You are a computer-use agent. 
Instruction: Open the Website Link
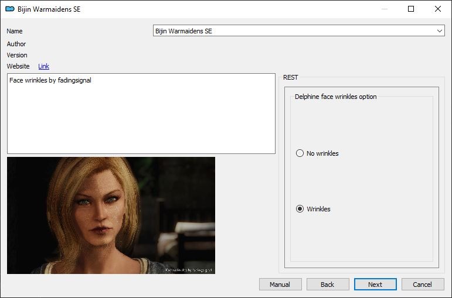tap(43, 66)
